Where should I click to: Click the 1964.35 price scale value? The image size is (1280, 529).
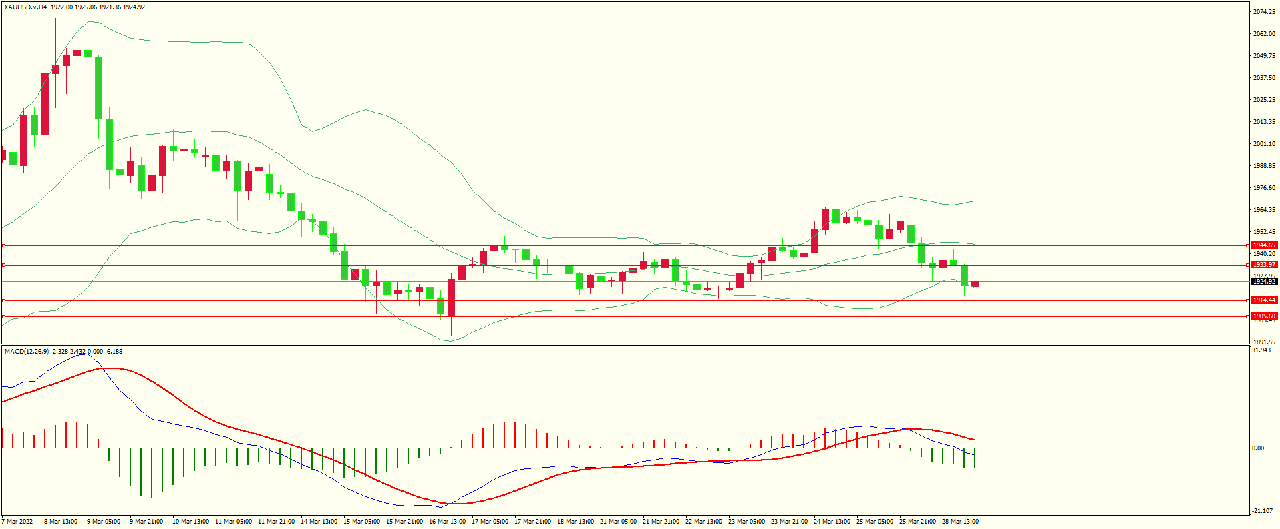click(x=1264, y=210)
